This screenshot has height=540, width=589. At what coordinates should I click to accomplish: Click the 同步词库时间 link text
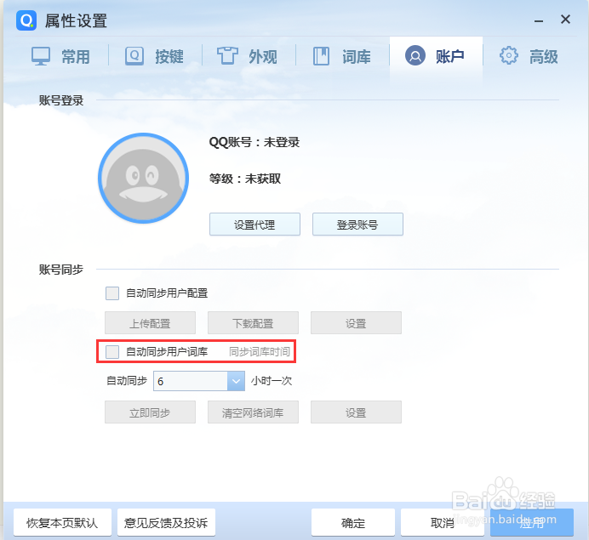[260, 352]
